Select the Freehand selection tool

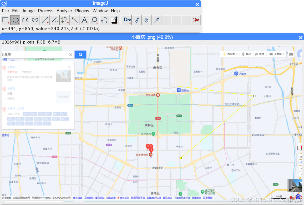(x=35, y=20)
